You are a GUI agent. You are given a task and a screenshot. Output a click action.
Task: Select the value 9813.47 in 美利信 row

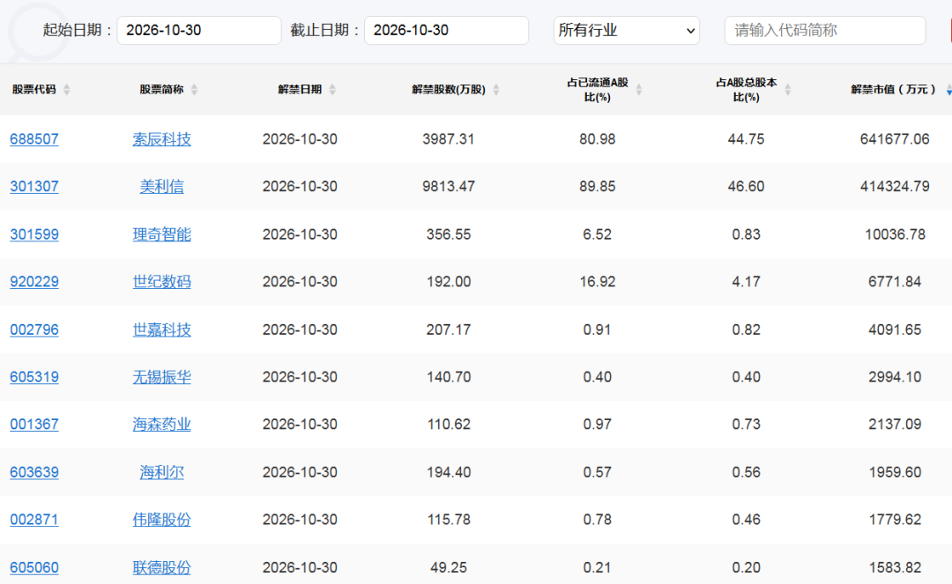tap(449, 186)
